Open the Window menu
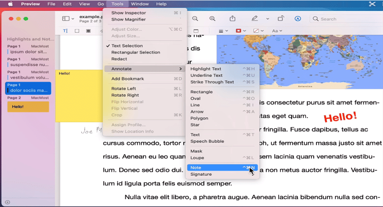This screenshot has width=383, height=207. pyautogui.click(x=140, y=4)
